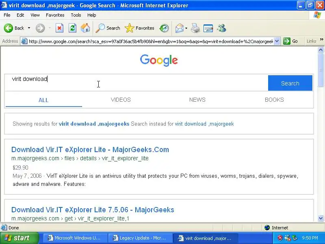Open the Favorites menu
The image size is (325, 244).
55,15
